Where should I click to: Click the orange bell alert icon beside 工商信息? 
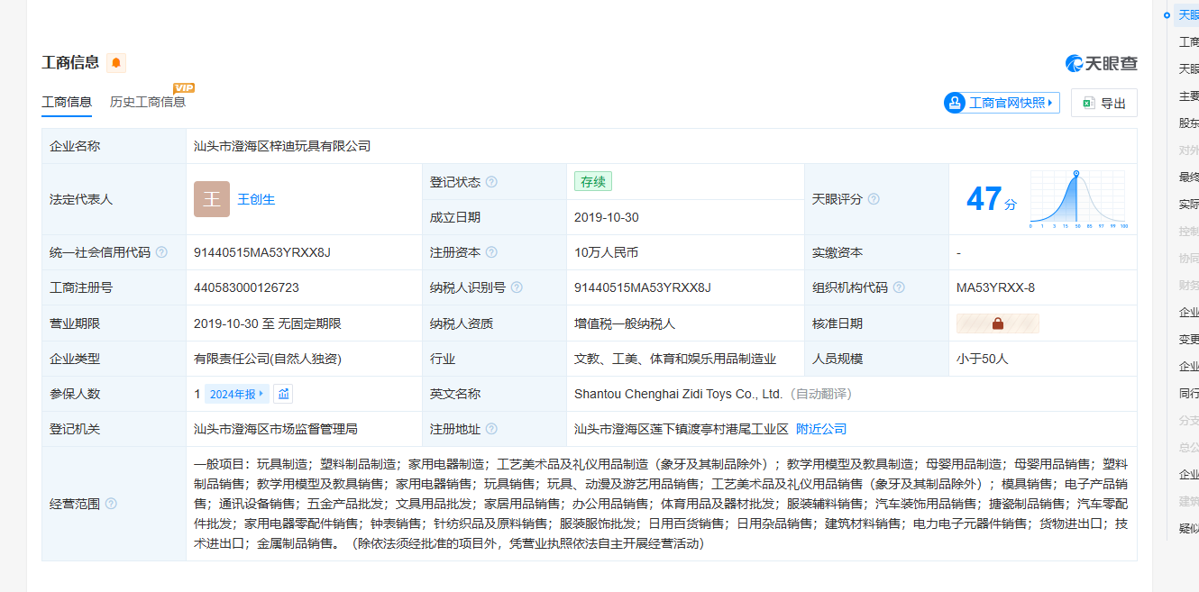[116, 62]
